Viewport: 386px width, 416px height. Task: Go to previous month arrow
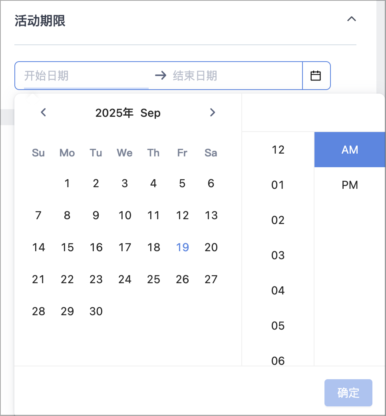[44, 112]
